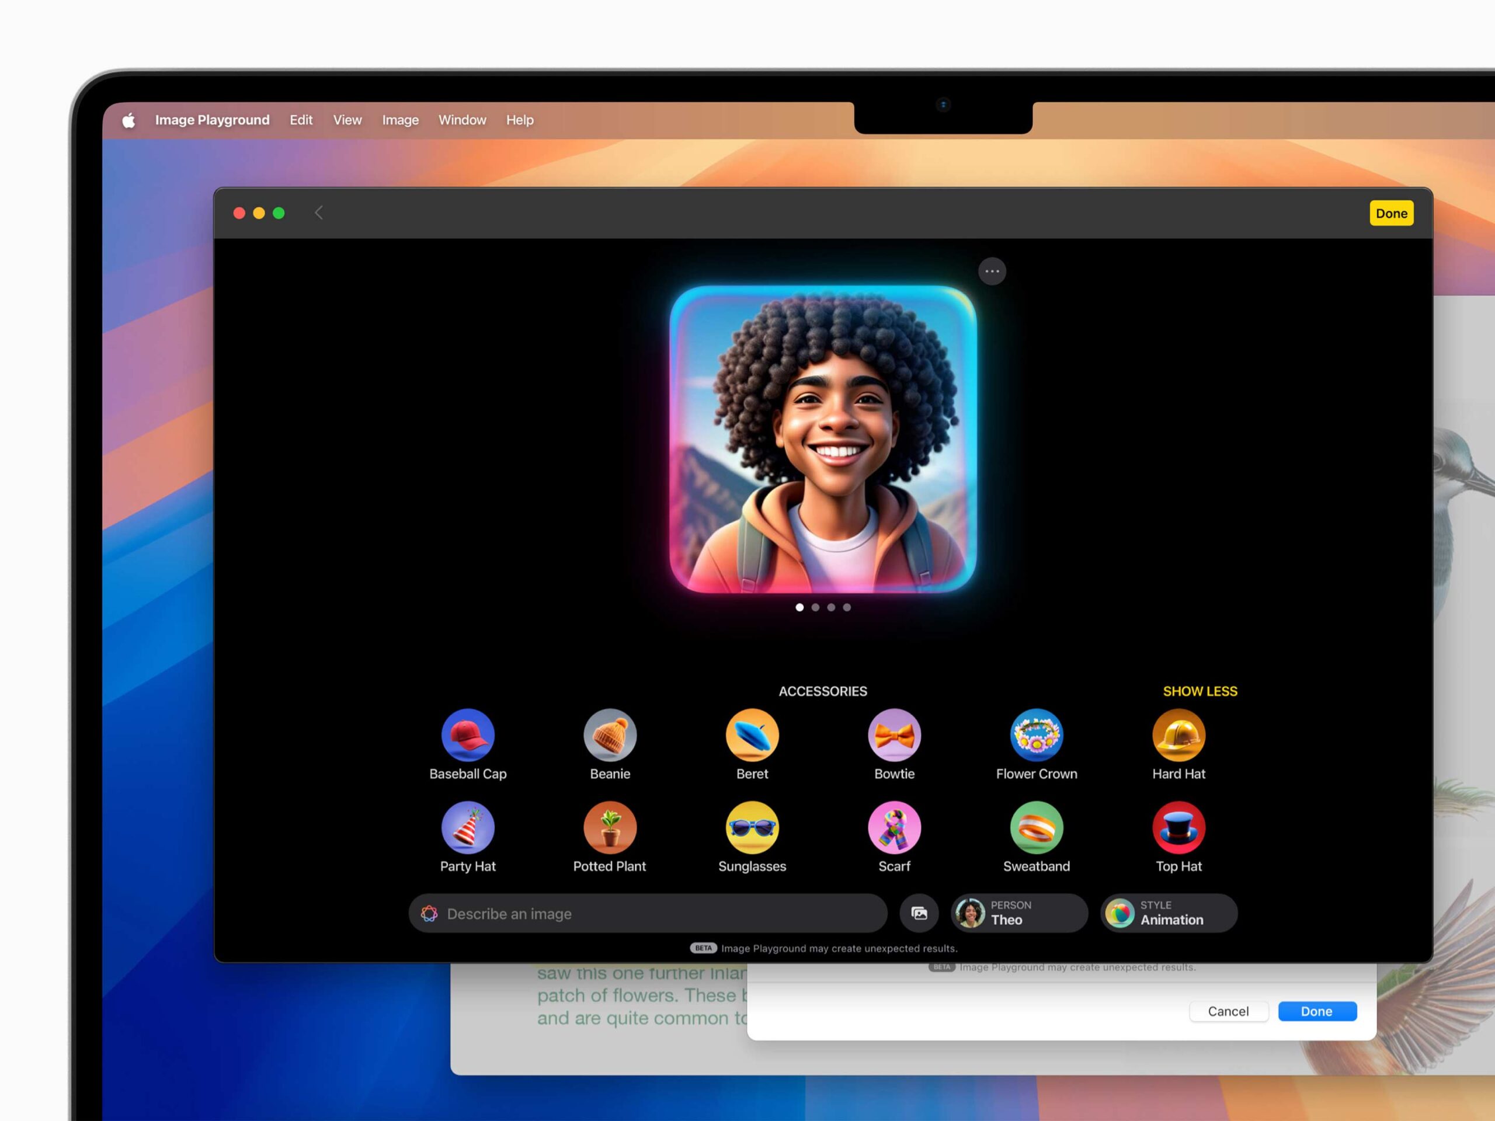The image size is (1495, 1121).
Task: Click the green zoom window button
Action: click(279, 214)
